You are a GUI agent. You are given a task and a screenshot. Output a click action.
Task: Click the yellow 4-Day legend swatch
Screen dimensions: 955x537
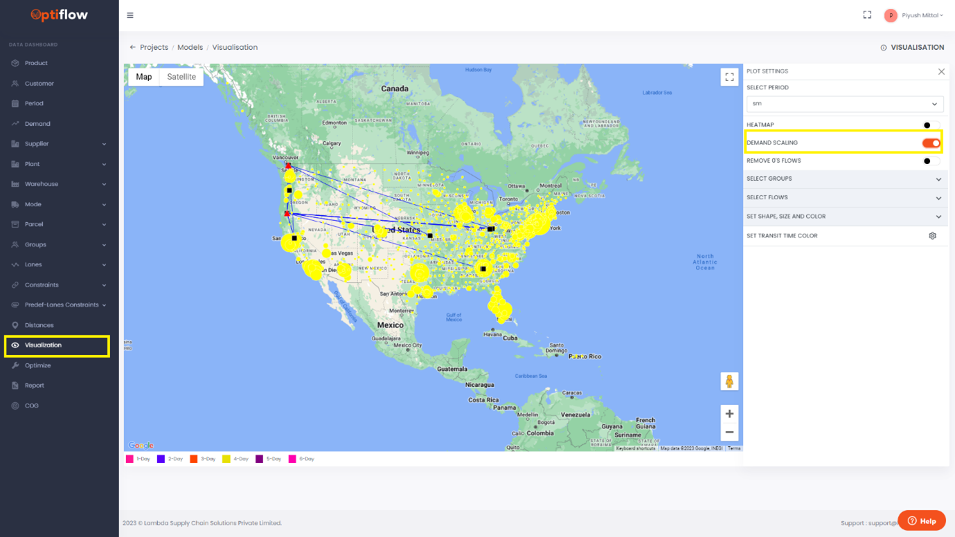point(226,459)
